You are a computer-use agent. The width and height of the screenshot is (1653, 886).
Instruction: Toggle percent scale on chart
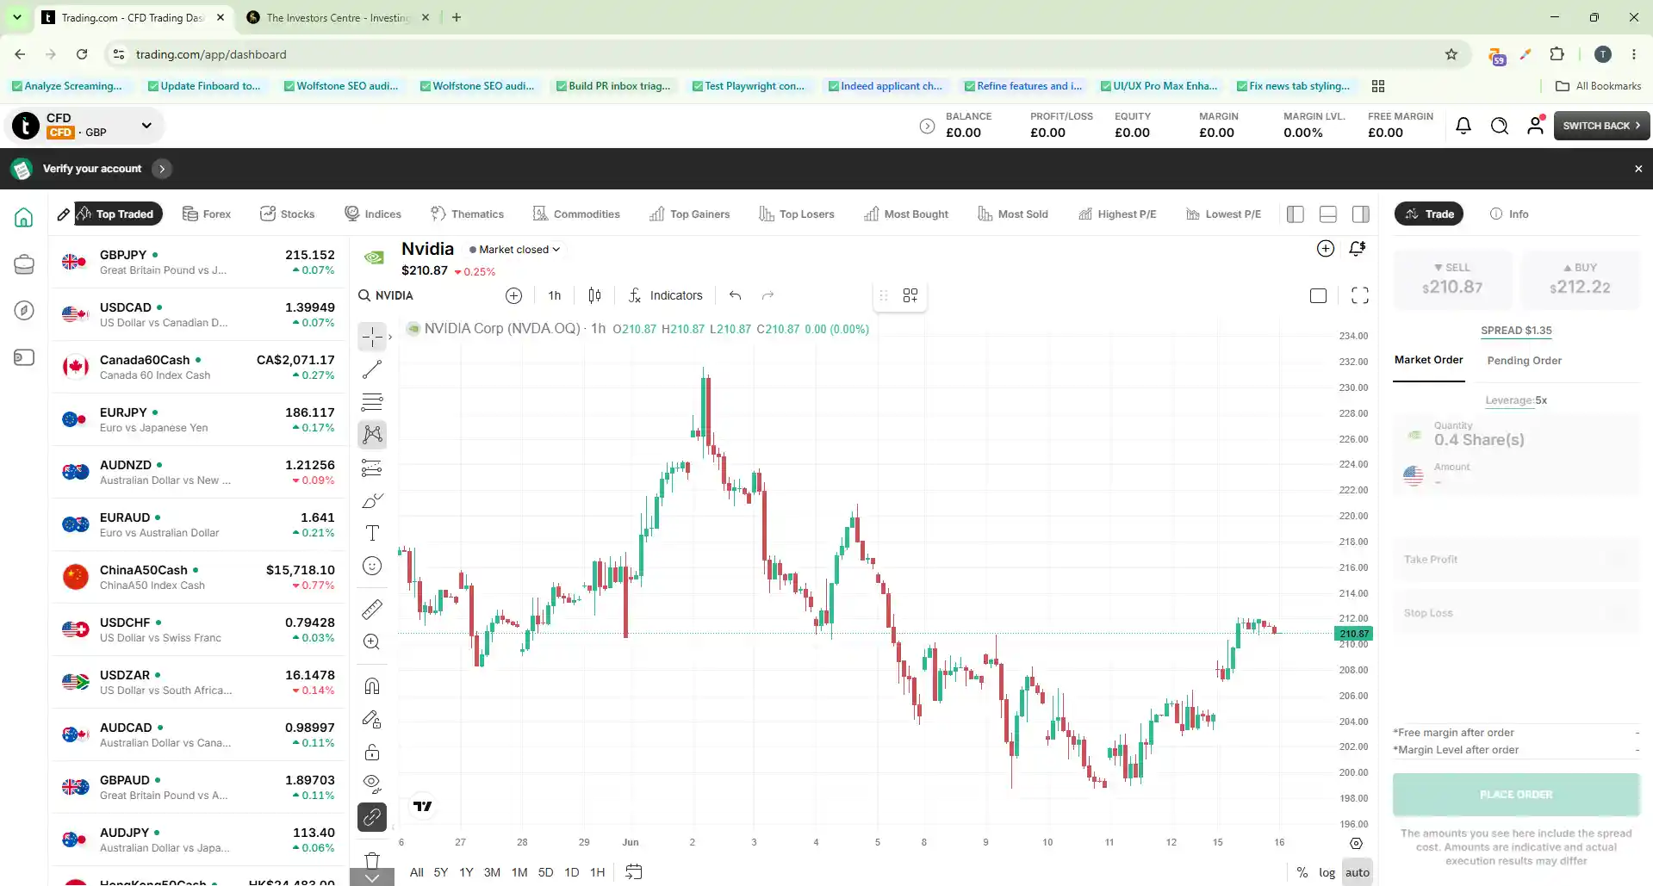(x=1302, y=872)
